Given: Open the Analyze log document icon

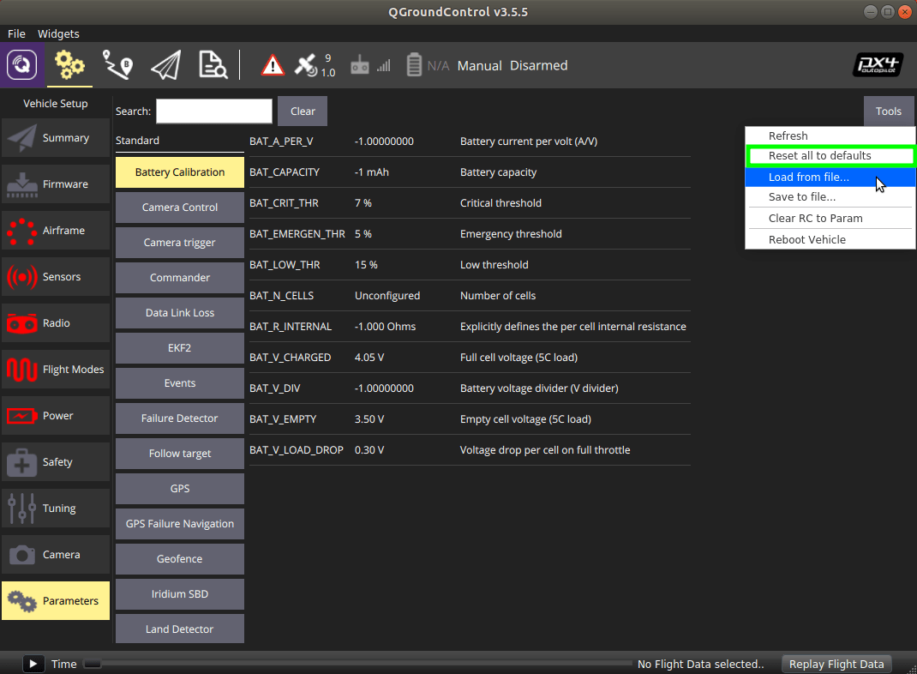Looking at the screenshot, I should 213,65.
